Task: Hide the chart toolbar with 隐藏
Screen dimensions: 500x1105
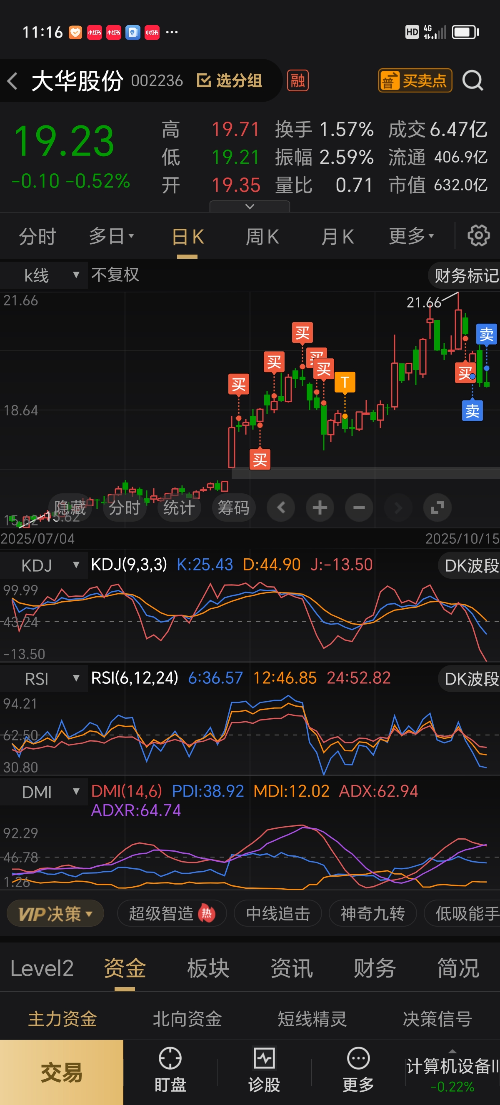Action: [70, 507]
